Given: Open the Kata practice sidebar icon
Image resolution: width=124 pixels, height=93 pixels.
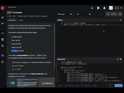Looking at the screenshot, I should tap(3, 18).
